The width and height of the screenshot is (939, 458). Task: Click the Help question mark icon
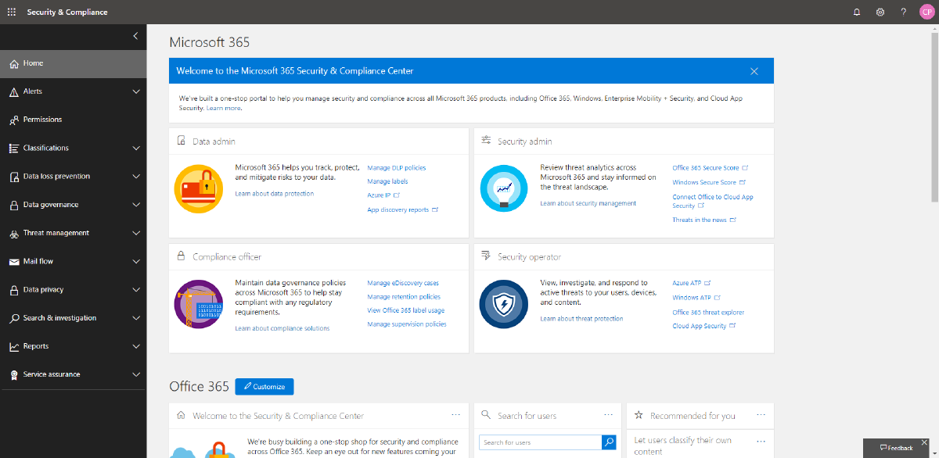903,12
